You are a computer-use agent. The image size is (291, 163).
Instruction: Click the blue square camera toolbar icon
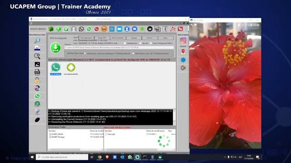[x=112, y=29]
